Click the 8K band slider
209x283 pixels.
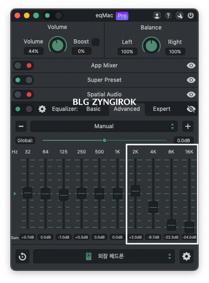(171, 225)
